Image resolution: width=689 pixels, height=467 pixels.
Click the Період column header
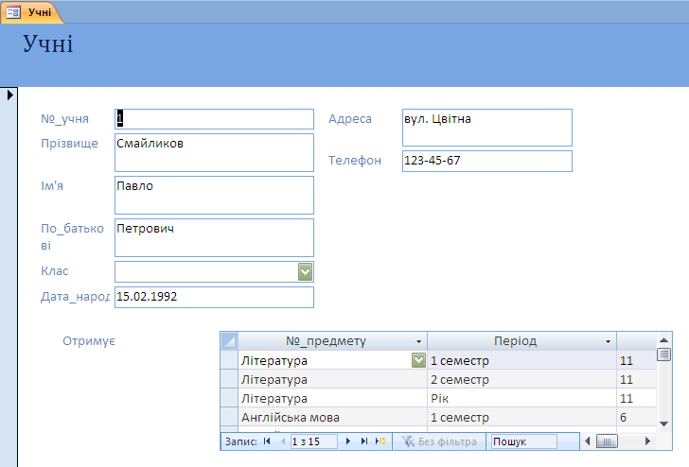point(521,341)
